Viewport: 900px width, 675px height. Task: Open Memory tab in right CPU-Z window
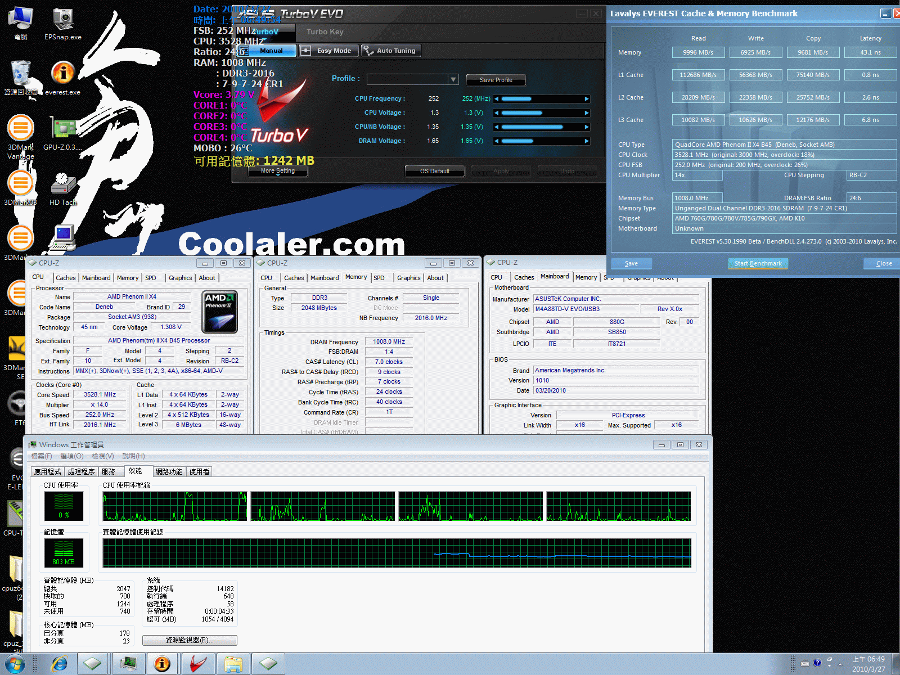click(586, 277)
